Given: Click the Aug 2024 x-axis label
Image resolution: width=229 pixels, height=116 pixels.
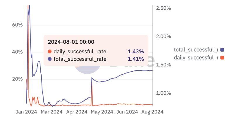Looking at the screenshot, I should [x=152, y=112].
